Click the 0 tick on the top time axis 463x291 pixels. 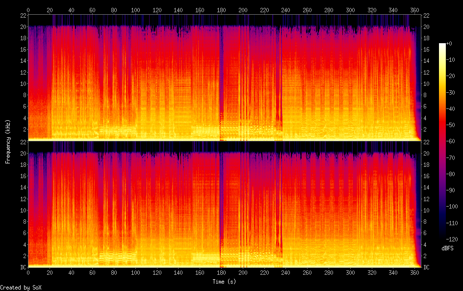point(28,10)
